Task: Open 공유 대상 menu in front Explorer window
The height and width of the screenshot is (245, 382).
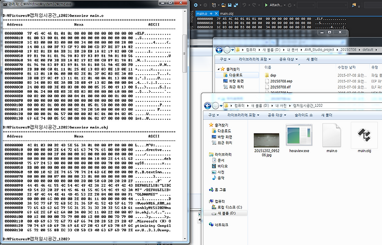Action: (x=276, y=115)
